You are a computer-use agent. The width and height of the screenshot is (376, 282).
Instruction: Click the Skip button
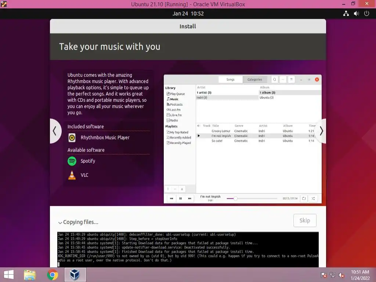pyautogui.click(x=305, y=220)
